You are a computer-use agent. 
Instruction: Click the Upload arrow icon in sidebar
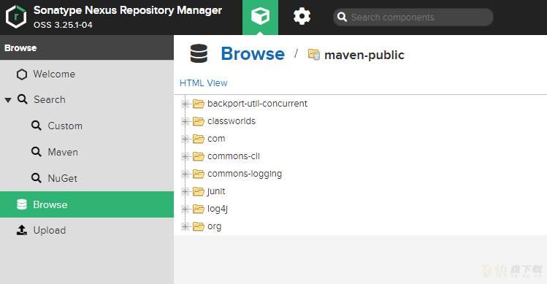coord(22,230)
